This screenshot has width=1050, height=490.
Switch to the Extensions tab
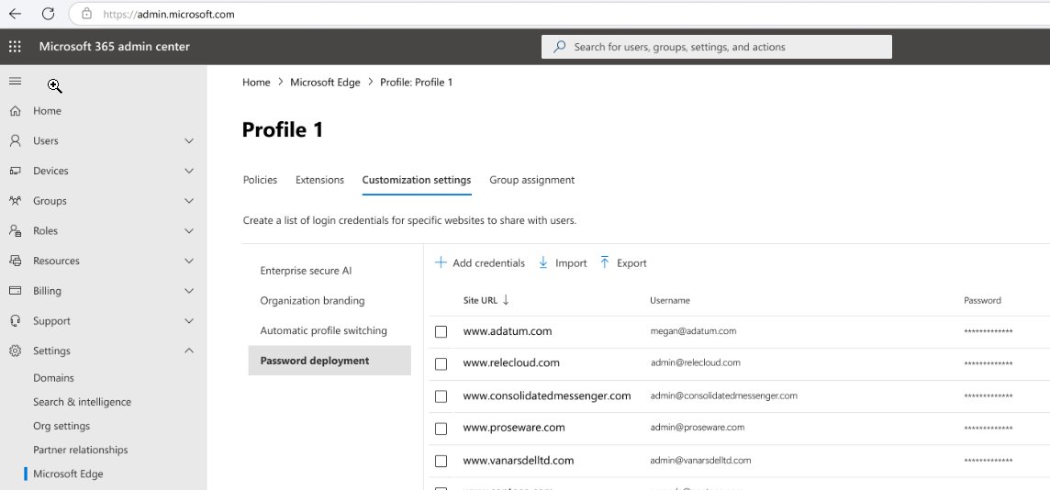click(319, 180)
